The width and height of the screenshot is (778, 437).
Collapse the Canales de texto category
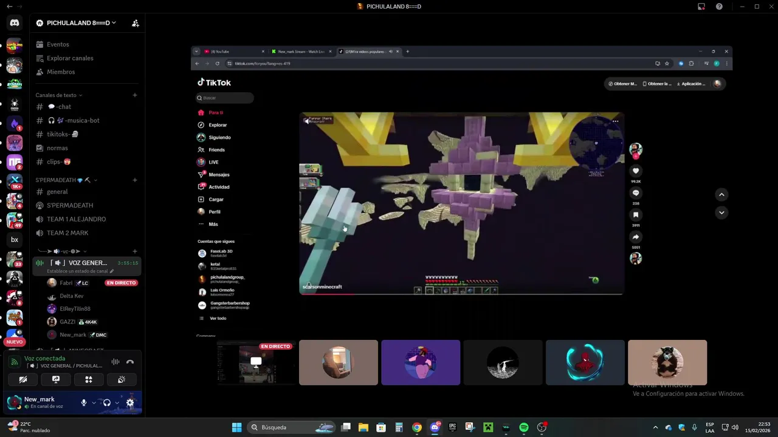(x=58, y=95)
